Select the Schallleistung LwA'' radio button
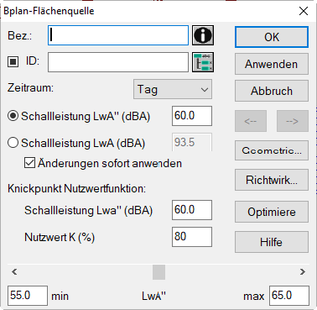Image resolution: width=317 pixels, height=310 pixels. pos(13,116)
